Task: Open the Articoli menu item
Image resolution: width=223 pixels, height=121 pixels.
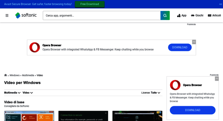Action: tap(214, 15)
